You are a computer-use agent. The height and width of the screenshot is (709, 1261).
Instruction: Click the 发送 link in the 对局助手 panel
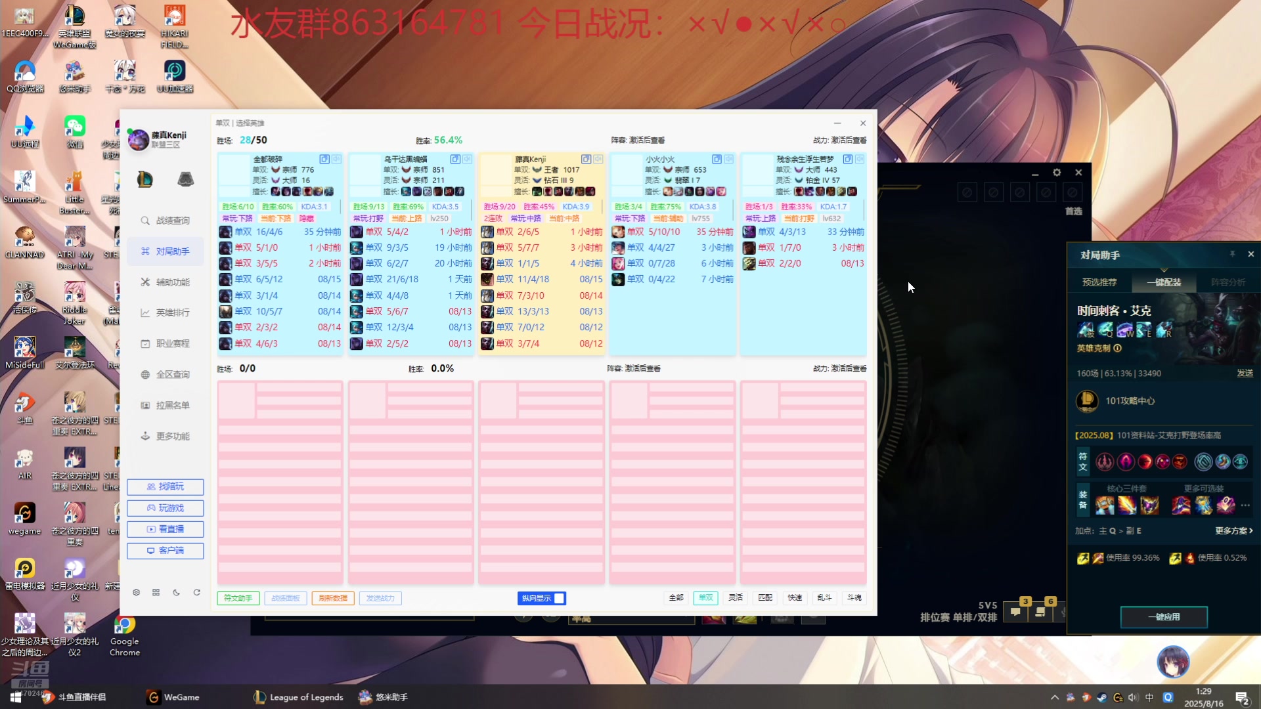(x=1245, y=374)
